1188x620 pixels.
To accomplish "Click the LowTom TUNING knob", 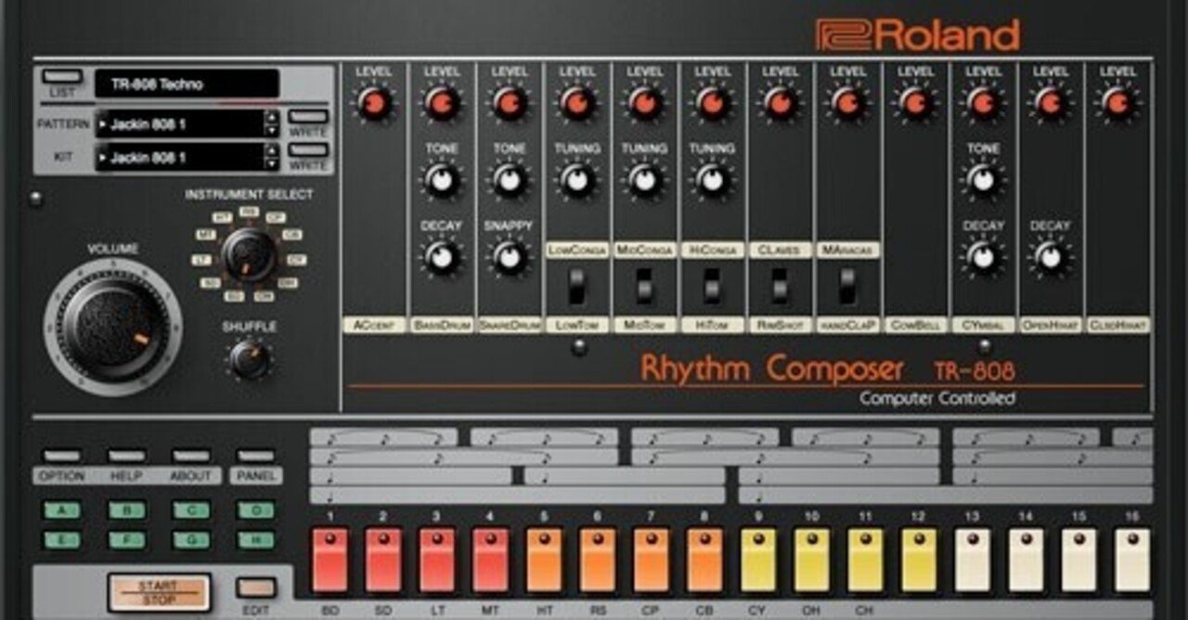I will coord(577,180).
